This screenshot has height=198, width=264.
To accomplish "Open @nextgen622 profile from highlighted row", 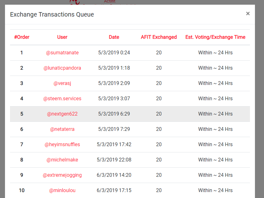I will pos(62,114).
